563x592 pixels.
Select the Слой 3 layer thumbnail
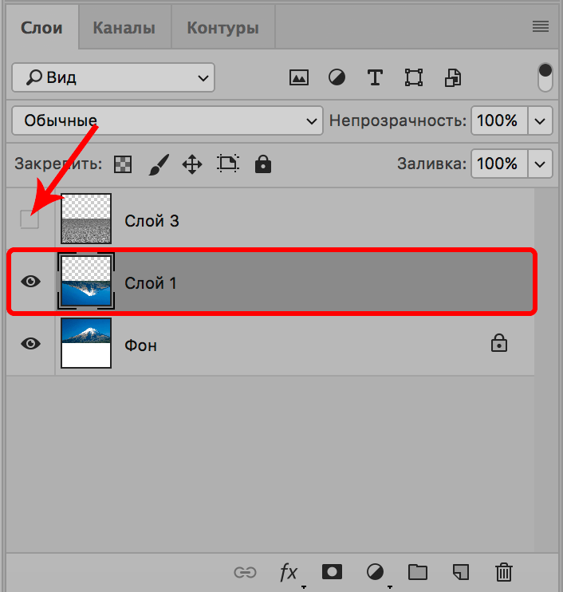point(86,219)
